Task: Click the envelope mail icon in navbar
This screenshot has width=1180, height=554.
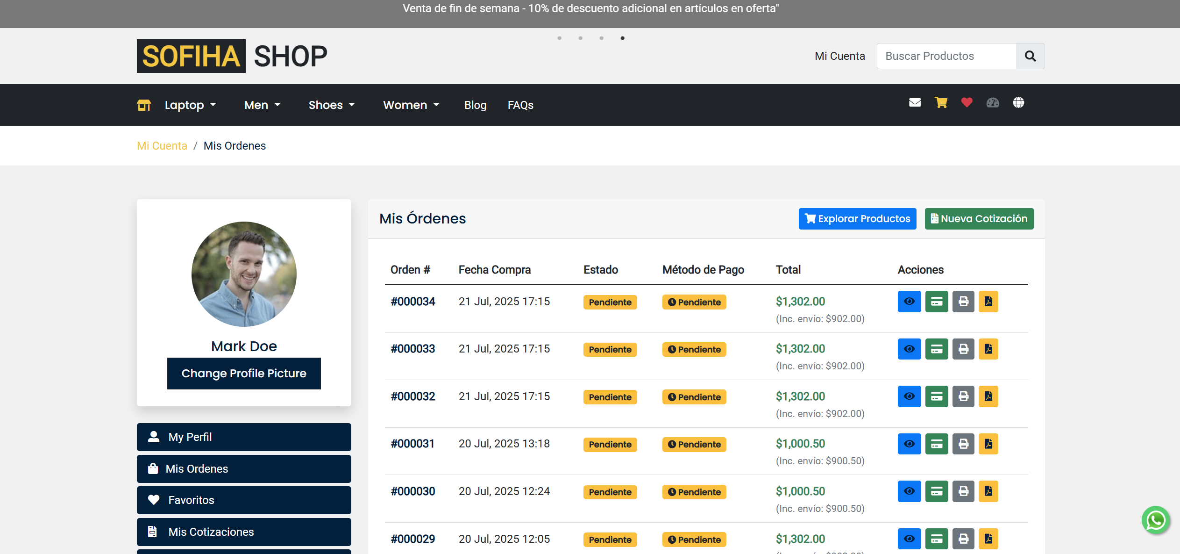Action: point(915,102)
